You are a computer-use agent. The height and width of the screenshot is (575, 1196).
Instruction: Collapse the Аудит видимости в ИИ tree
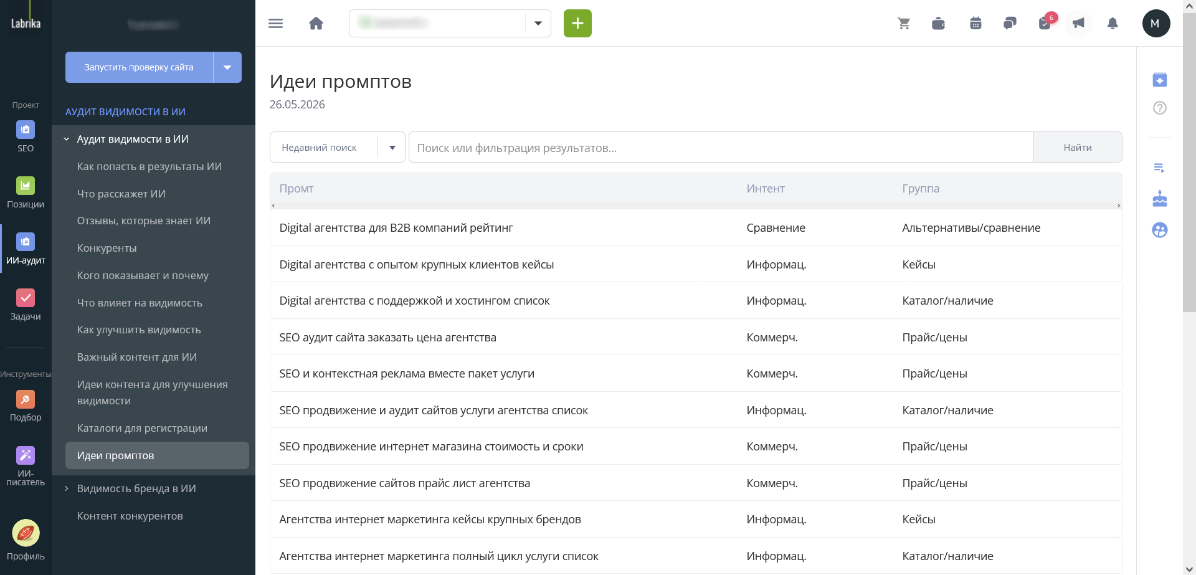pyautogui.click(x=67, y=140)
